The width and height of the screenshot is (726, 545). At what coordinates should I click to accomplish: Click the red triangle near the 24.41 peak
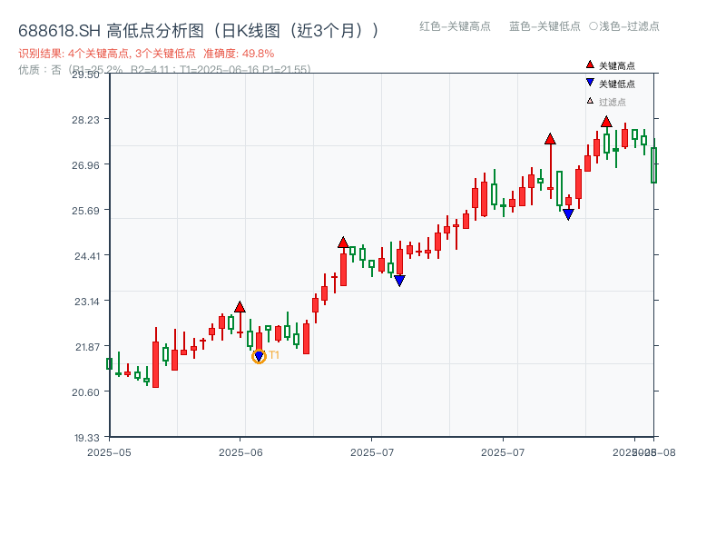click(x=342, y=241)
